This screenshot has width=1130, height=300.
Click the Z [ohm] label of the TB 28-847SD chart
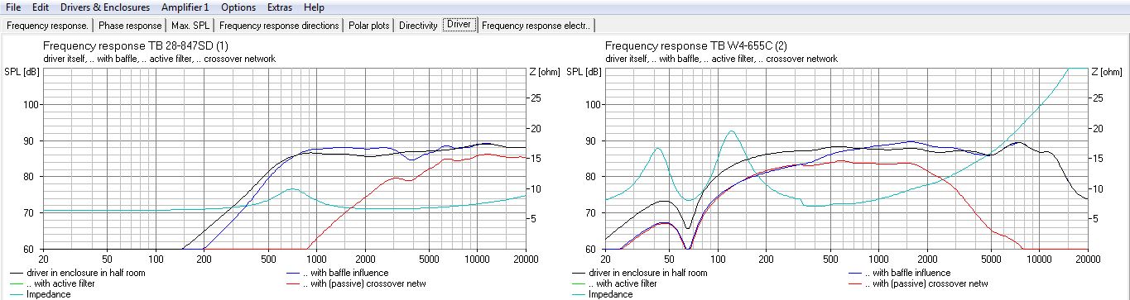pos(545,72)
